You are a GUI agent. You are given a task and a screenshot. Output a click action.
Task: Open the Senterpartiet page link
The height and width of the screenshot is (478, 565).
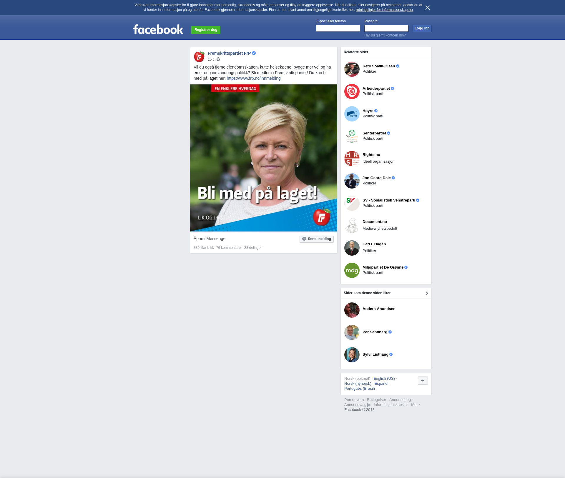[374, 133]
